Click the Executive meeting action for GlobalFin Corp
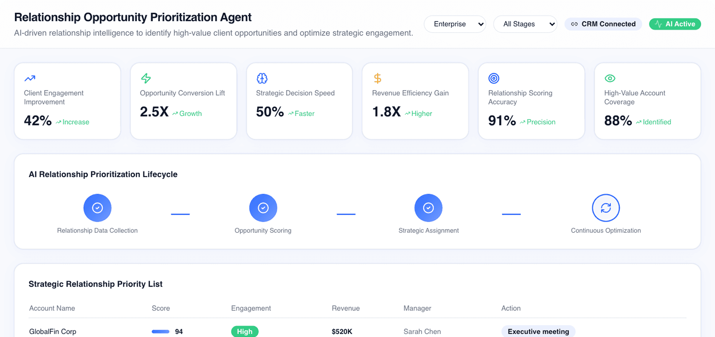This screenshot has height=337, width=715. tap(538, 331)
